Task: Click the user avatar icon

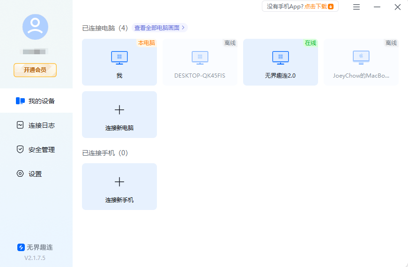Action: 35,27
